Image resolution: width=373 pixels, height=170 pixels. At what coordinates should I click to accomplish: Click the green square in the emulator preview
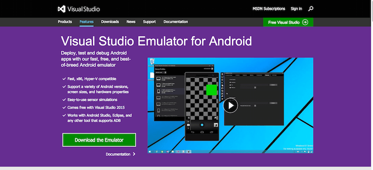coord(212,90)
